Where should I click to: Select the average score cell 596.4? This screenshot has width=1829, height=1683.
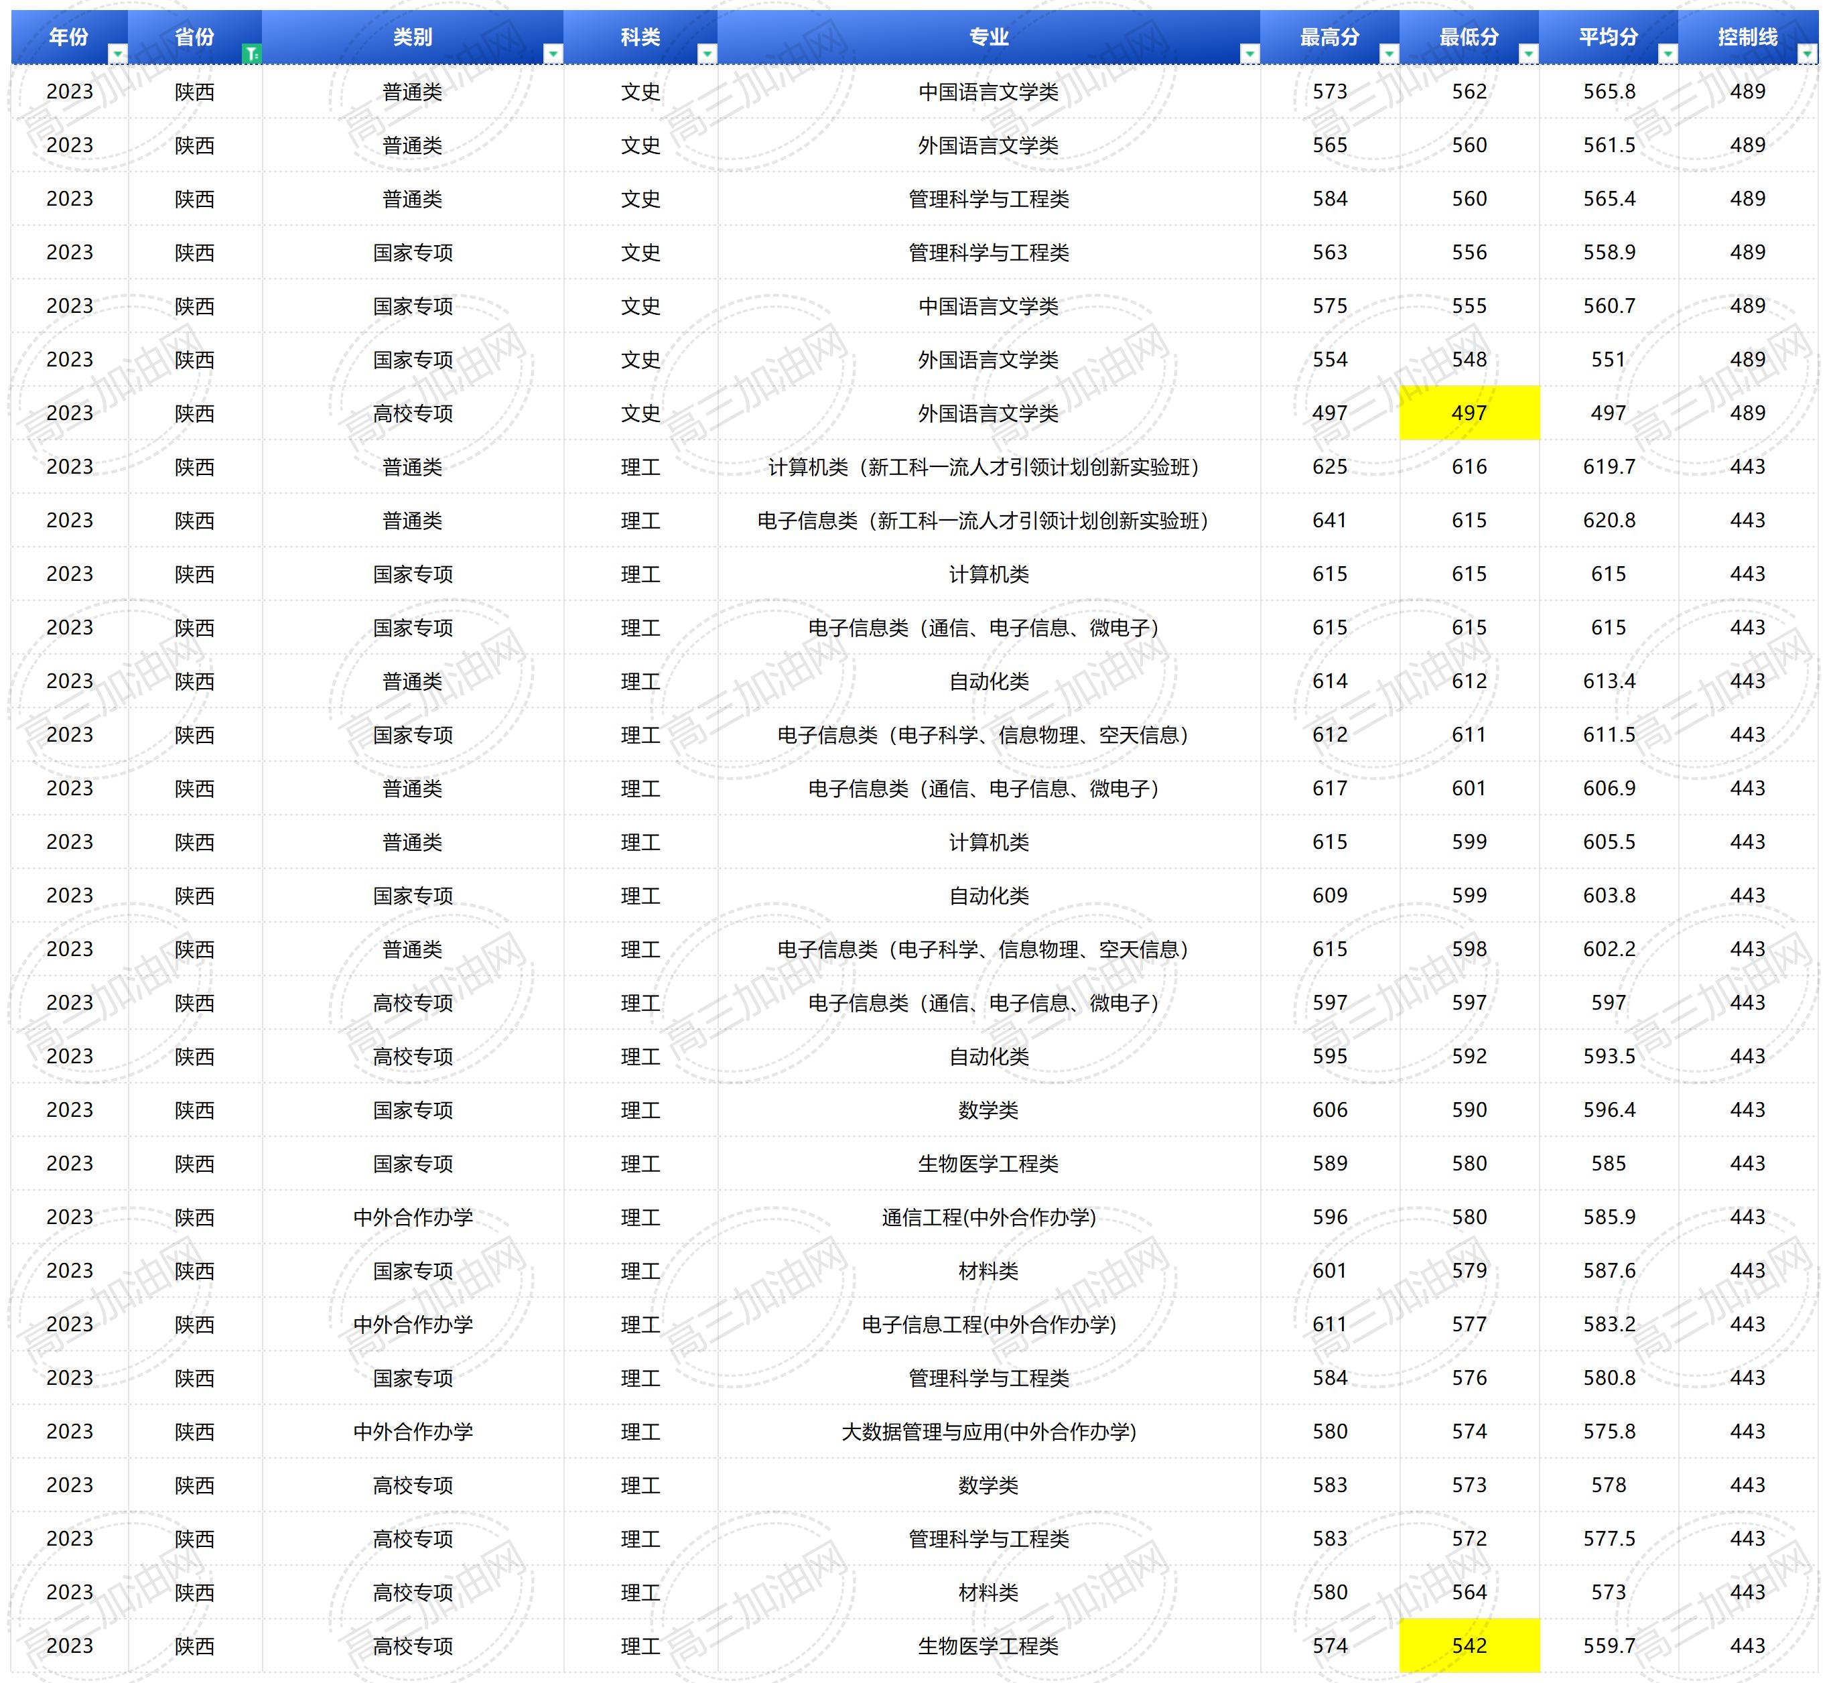(x=1609, y=1109)
